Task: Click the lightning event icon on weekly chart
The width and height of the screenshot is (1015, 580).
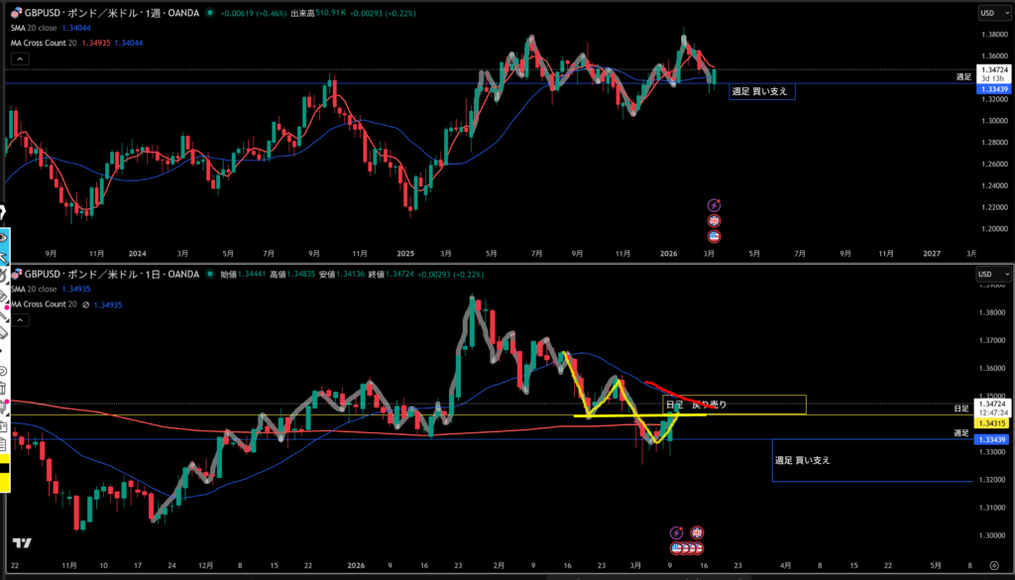Action: 714,205
